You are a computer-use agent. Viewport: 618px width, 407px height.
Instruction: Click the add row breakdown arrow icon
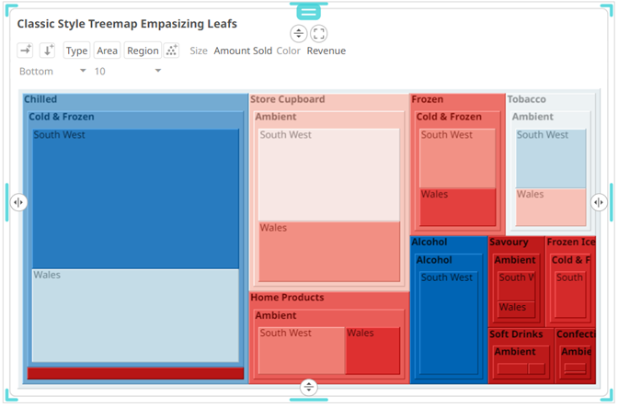[x=47, y=51]
